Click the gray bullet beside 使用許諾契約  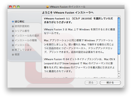pos(13,26)
